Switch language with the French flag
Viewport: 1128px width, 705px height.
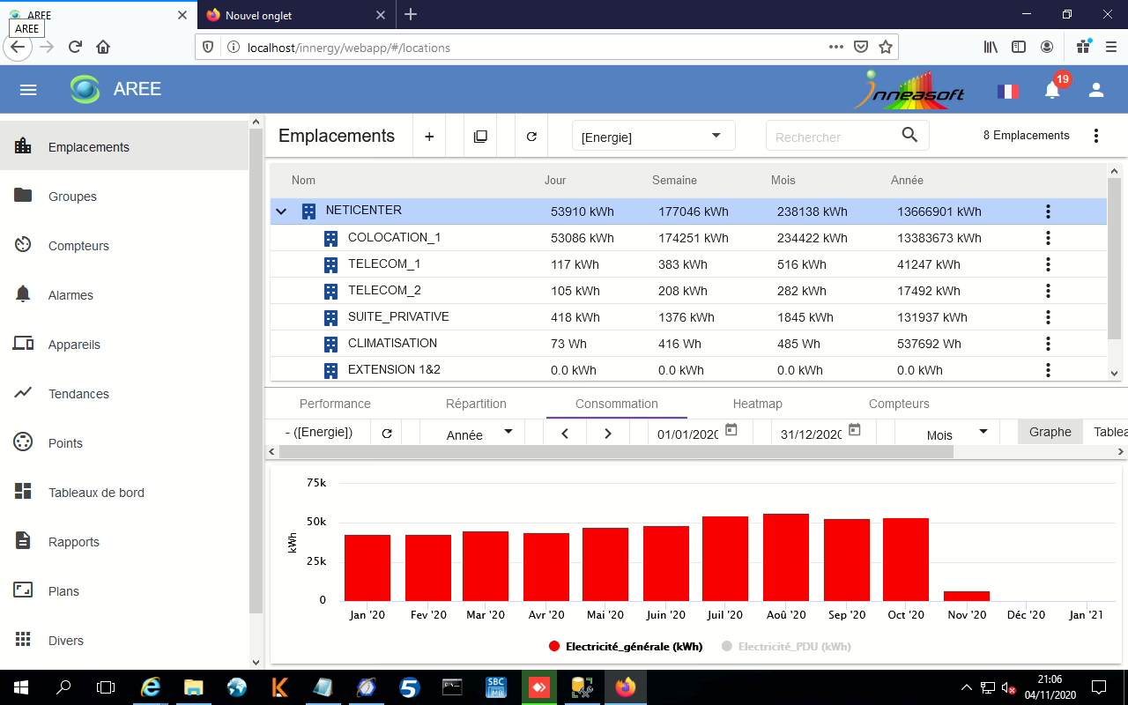(x=1007, y=91)
